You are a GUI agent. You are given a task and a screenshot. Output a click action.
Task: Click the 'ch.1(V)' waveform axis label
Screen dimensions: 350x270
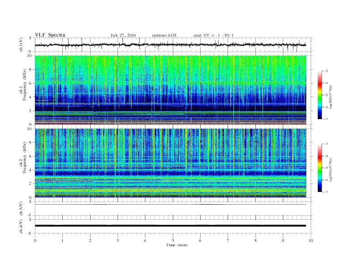[21, 45]
